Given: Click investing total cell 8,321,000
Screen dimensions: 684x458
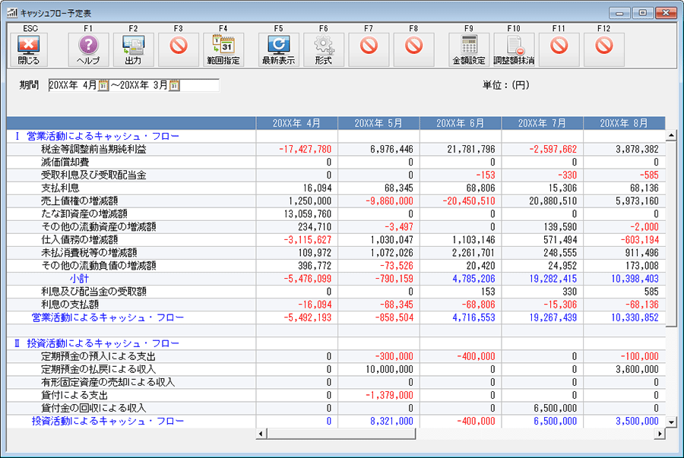Looking at the screenshot, I should click(x=378, y=421).
